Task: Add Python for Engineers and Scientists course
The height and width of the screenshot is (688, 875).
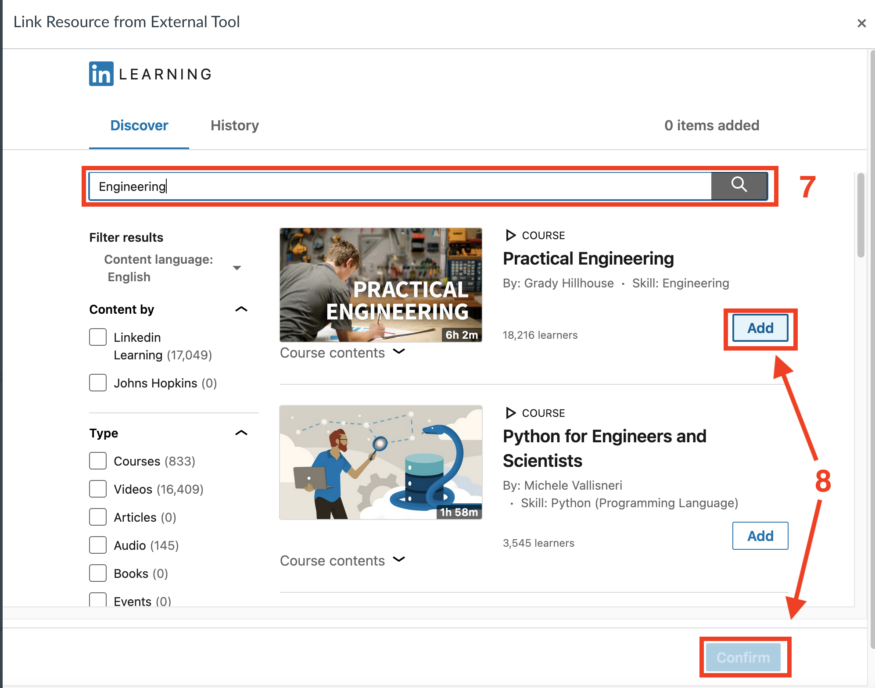Action: [760, 536]
